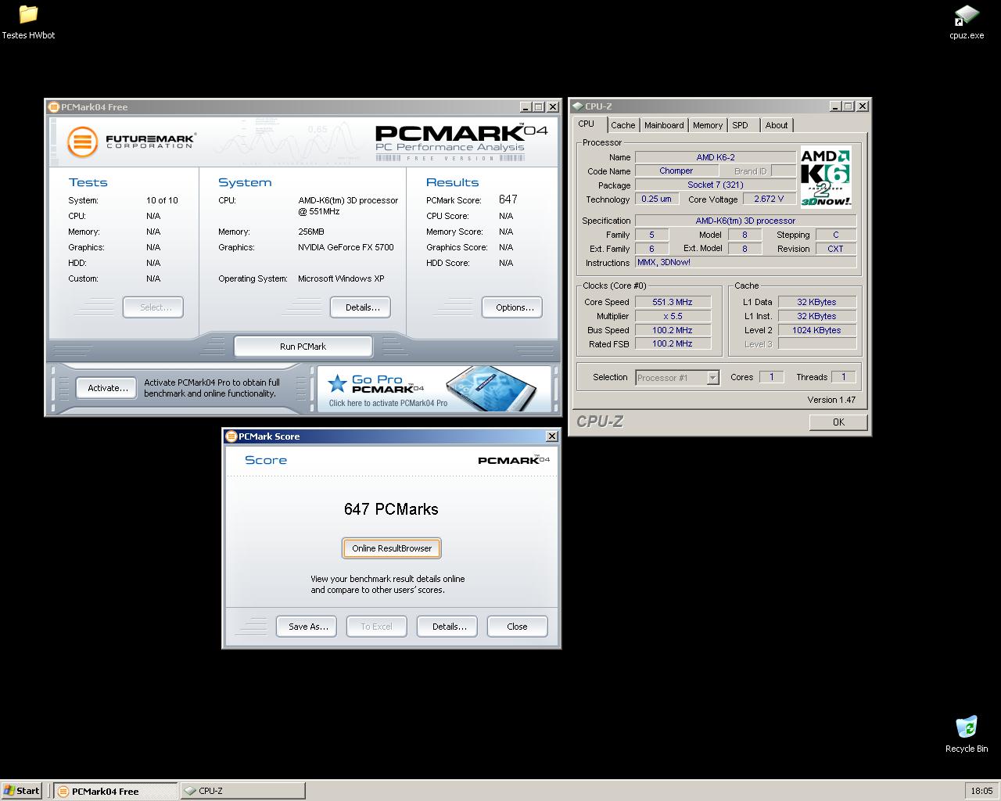Click the CPU-Z title bar icon
The image size is (1001, 801).
pos(577,106)
